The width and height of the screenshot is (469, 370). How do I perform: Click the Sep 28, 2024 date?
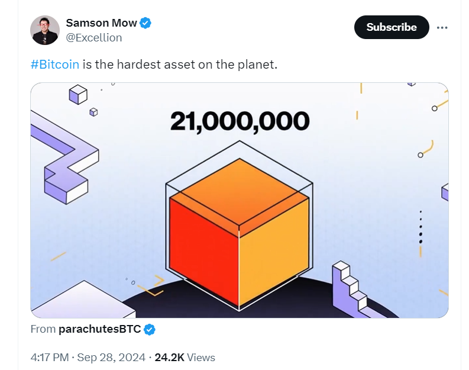click(111, 358)
